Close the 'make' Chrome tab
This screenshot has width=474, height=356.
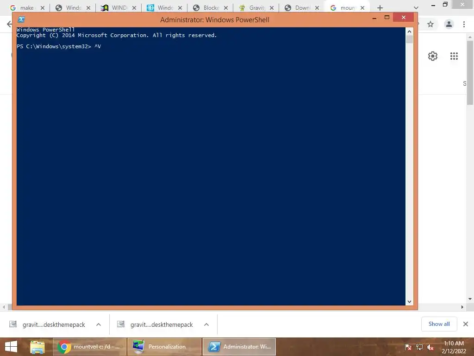pos(42,8)
